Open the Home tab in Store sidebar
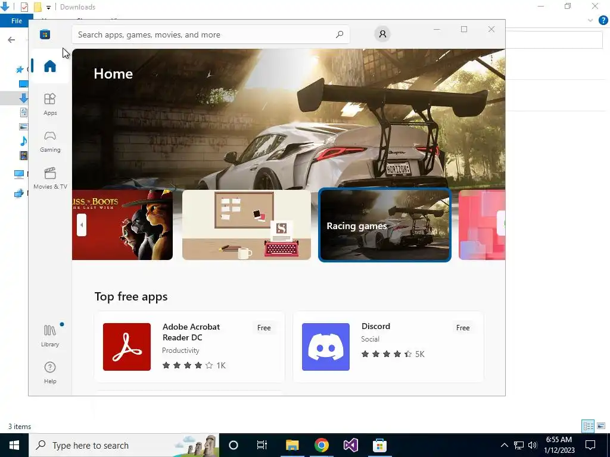Screen dimensions: 610x457 point(50,66)
